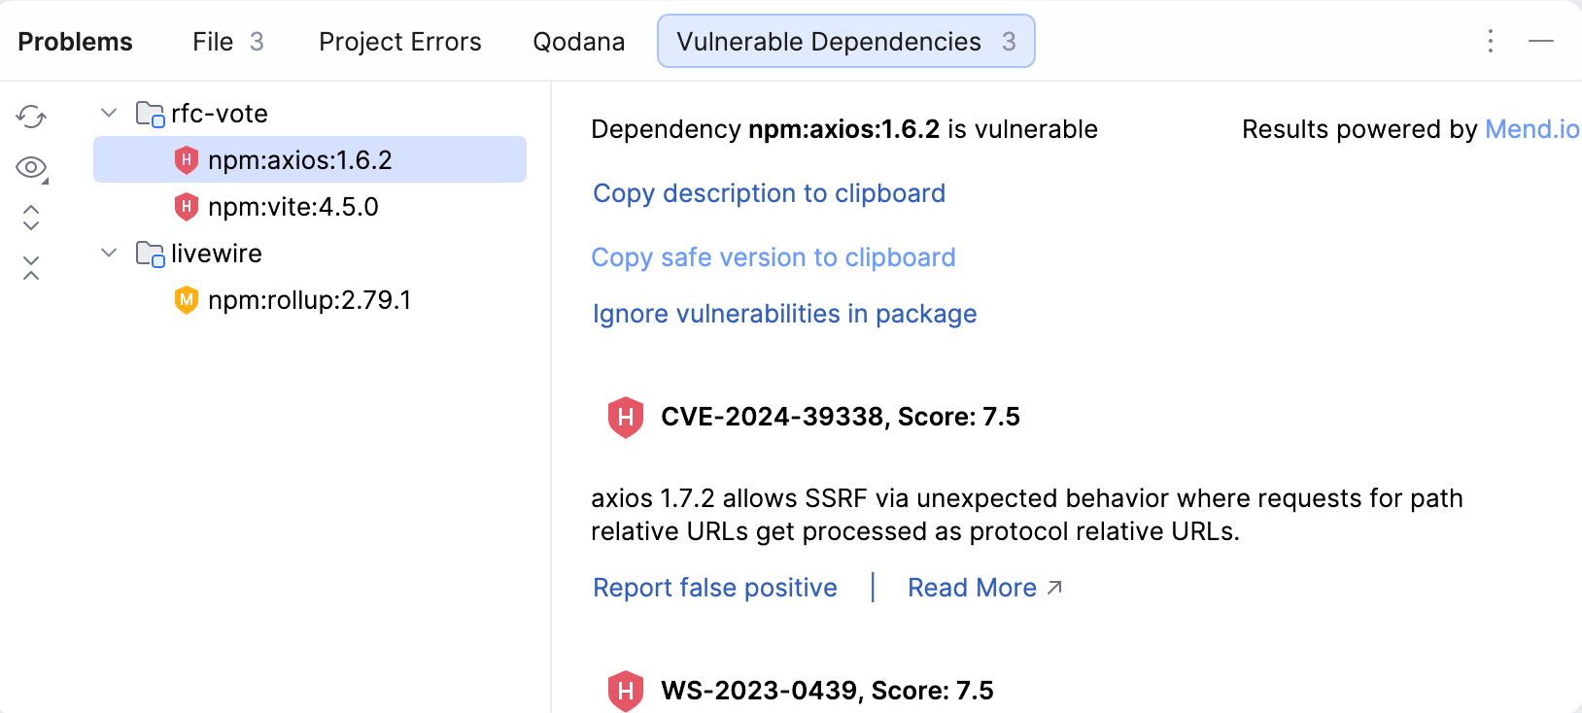Screen dimensions: 1582x713
Task: Click the severity shield beside WS-2023-0439
Action: click(625, 691)
